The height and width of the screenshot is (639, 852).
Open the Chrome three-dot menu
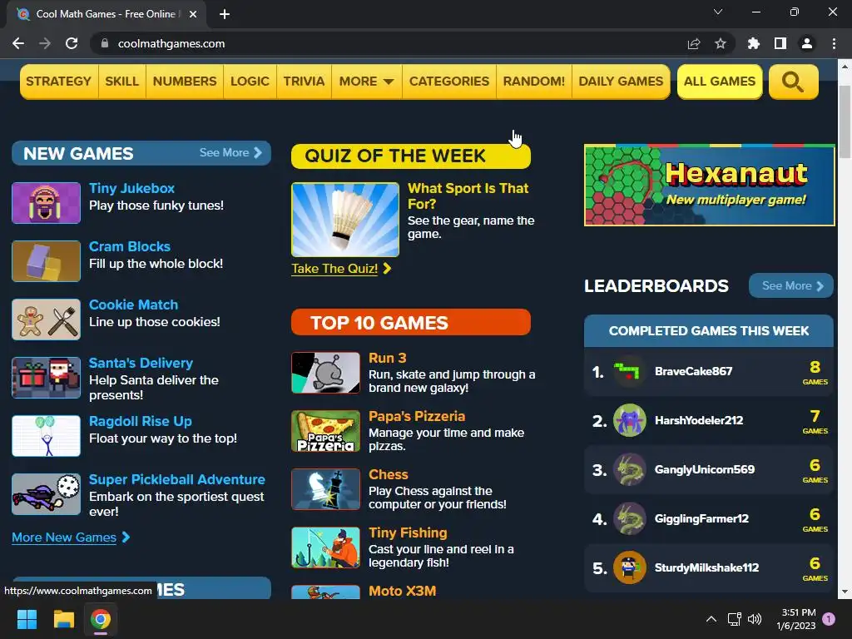(x=834, y=43)
